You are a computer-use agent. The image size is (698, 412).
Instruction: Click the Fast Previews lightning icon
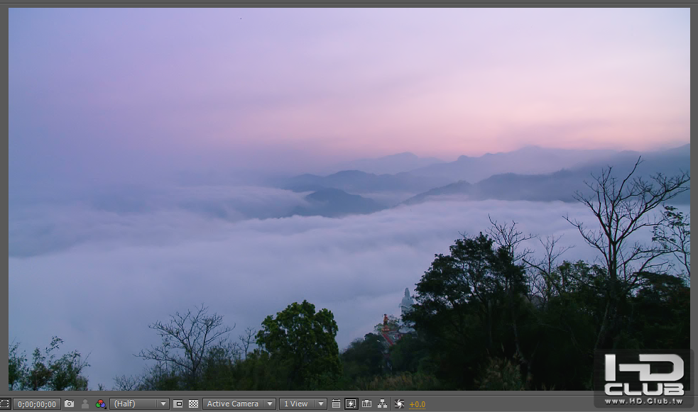351,403
